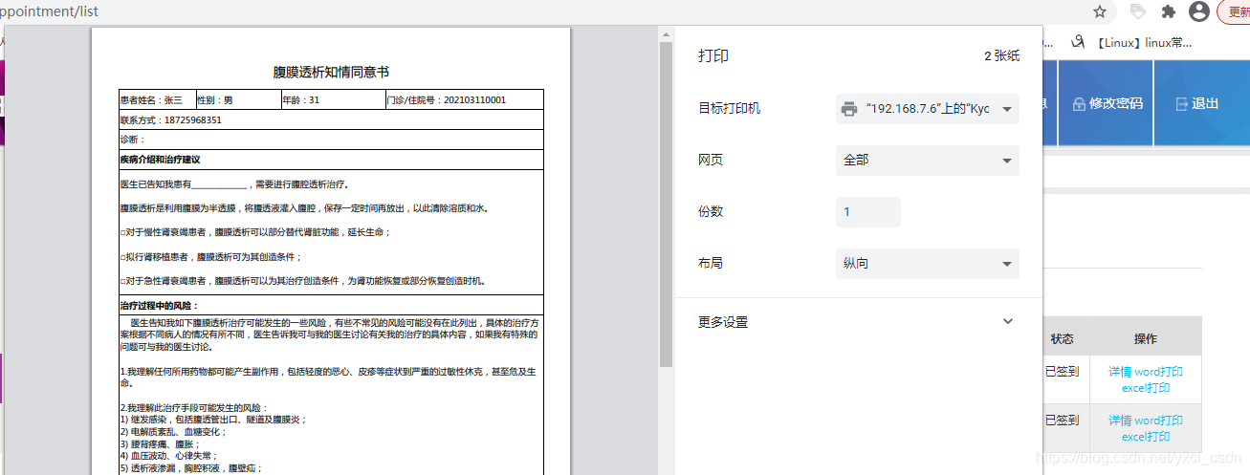Image resolution: width=1250 pixels, height=475 pixels.
Task: Click the printer icon in destination field
Action: click(849, 109)
